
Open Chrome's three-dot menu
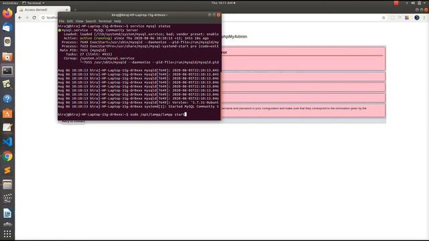[x=424, y=17]
